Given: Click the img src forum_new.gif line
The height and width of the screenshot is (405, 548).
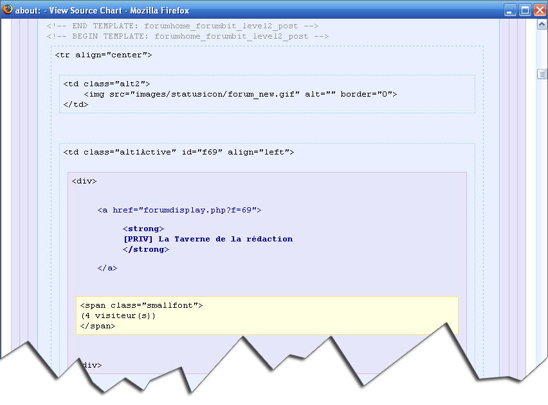Looking at the screenshot, I should pyautogui.click(x=240, y=94).
